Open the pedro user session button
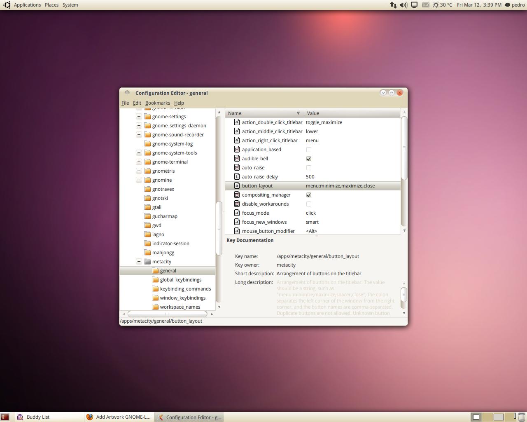Image resolution: width=527 pixels, height=422 pixels. (515, 5)
